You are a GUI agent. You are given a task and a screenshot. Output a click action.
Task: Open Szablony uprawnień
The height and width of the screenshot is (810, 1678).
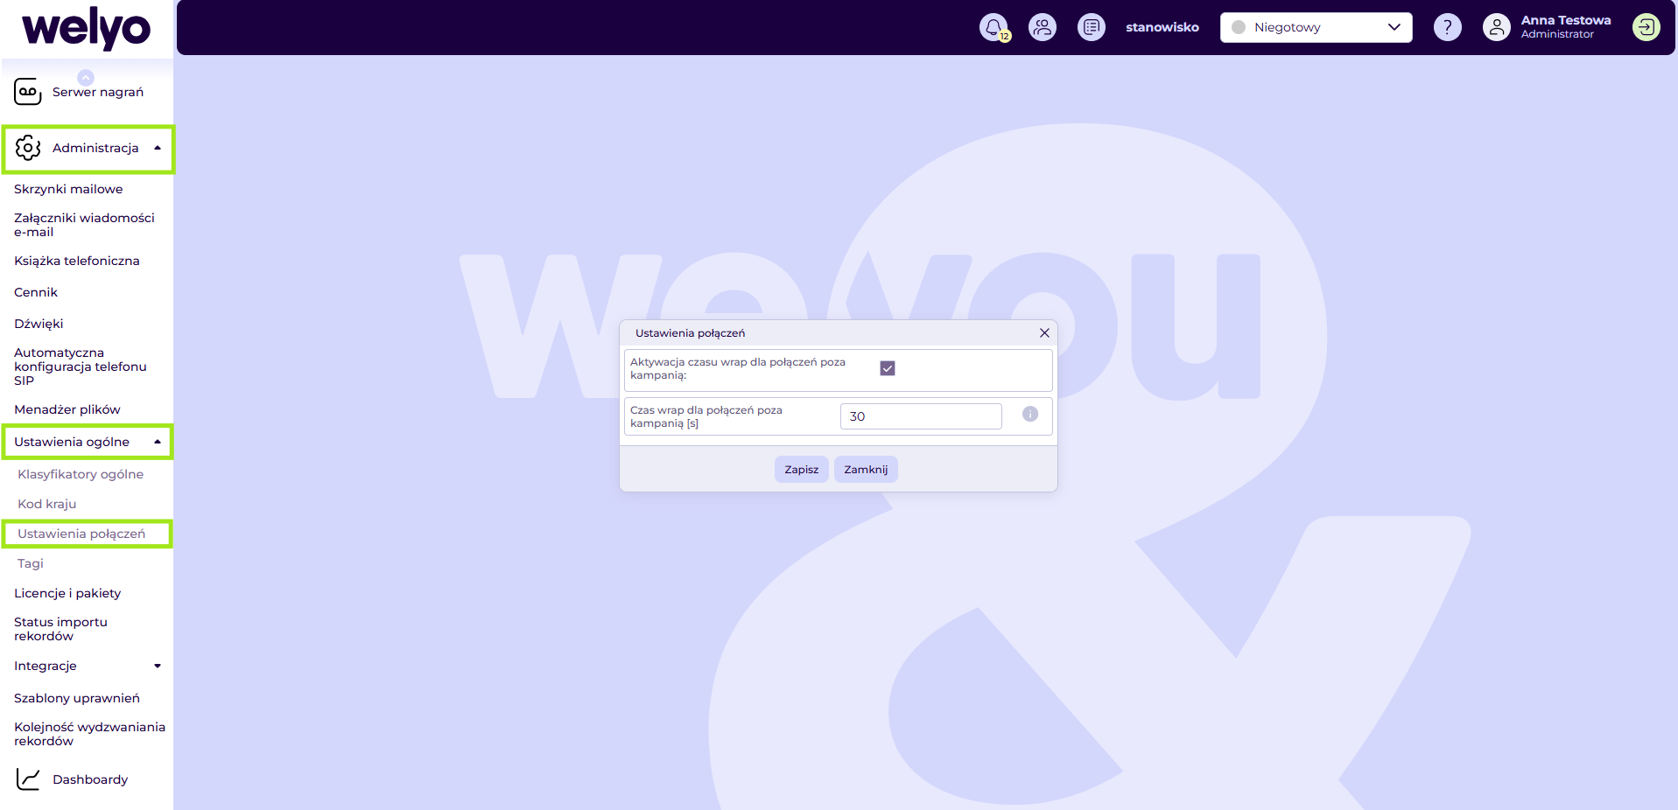pyautogui.click(x=77, y=698)
